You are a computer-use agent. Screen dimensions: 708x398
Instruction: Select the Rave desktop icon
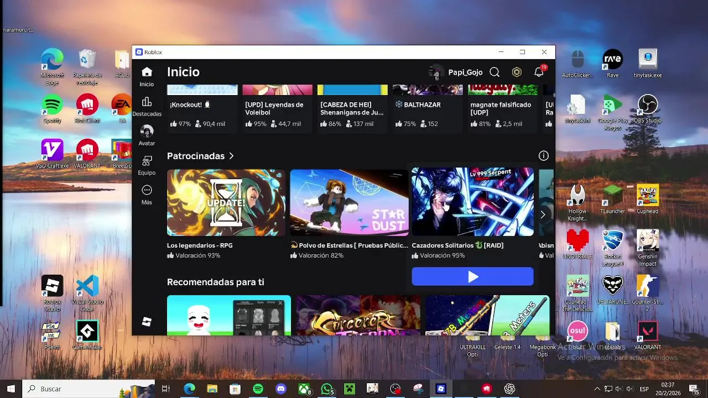(612, 64)
